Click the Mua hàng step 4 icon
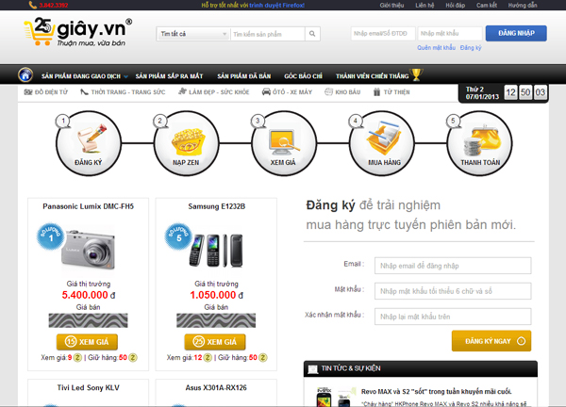Viewport: 566px width, 407px height. tap(382, 143)
